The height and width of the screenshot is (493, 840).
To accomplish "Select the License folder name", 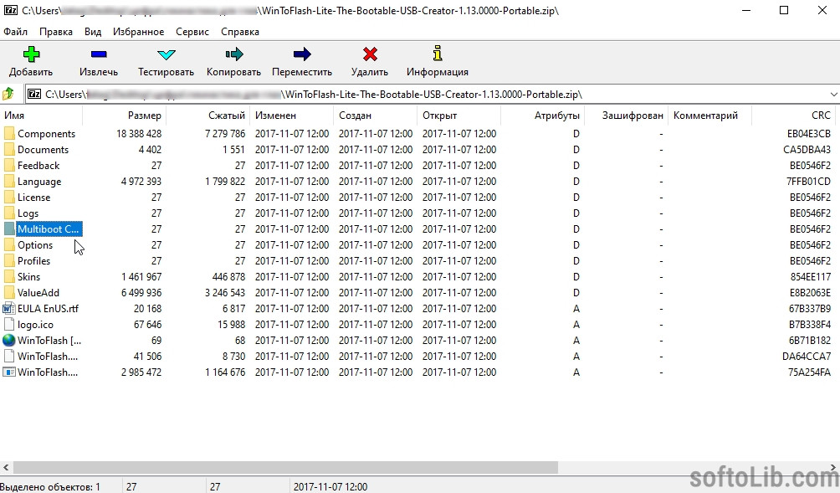I will 33,198.
